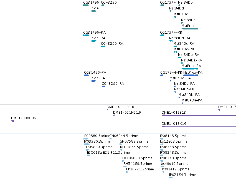Click the IP09880.3prime EST glyph
Image resolution: width=236 pixels, height=179 pixels.
click(x=87, y=150)
